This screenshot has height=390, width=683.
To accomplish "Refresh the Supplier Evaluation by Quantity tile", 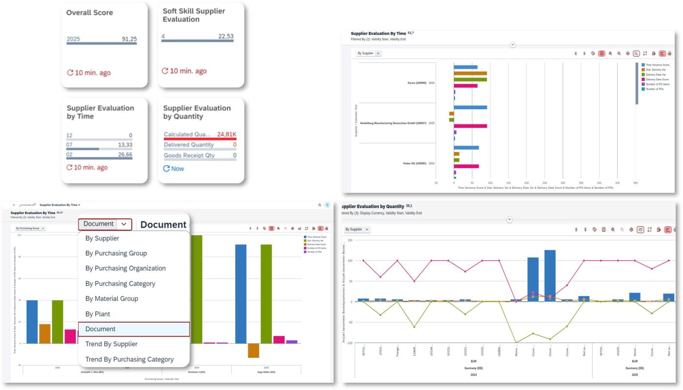I will pos(167,169).
